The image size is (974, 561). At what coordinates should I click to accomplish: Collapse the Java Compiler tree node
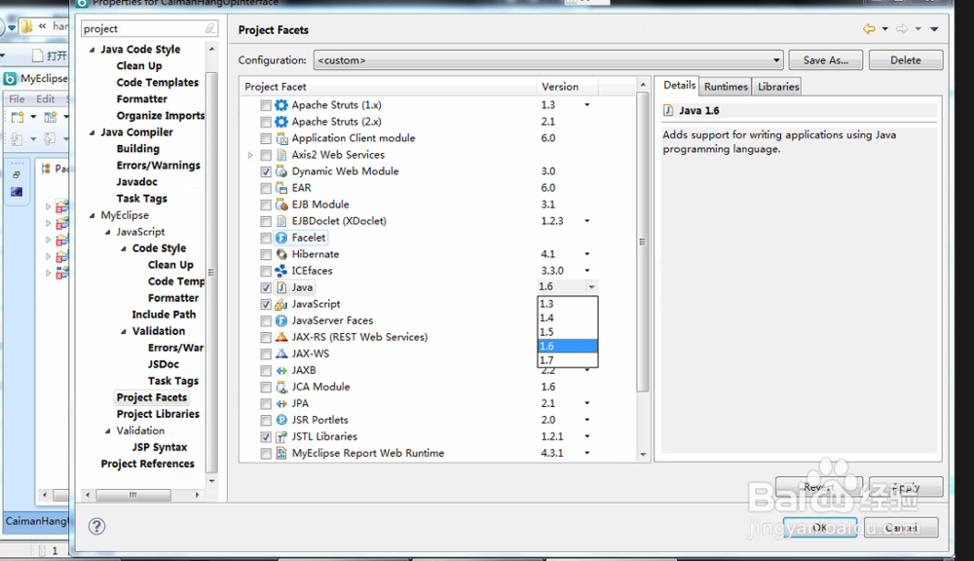(x=92, y=132)
